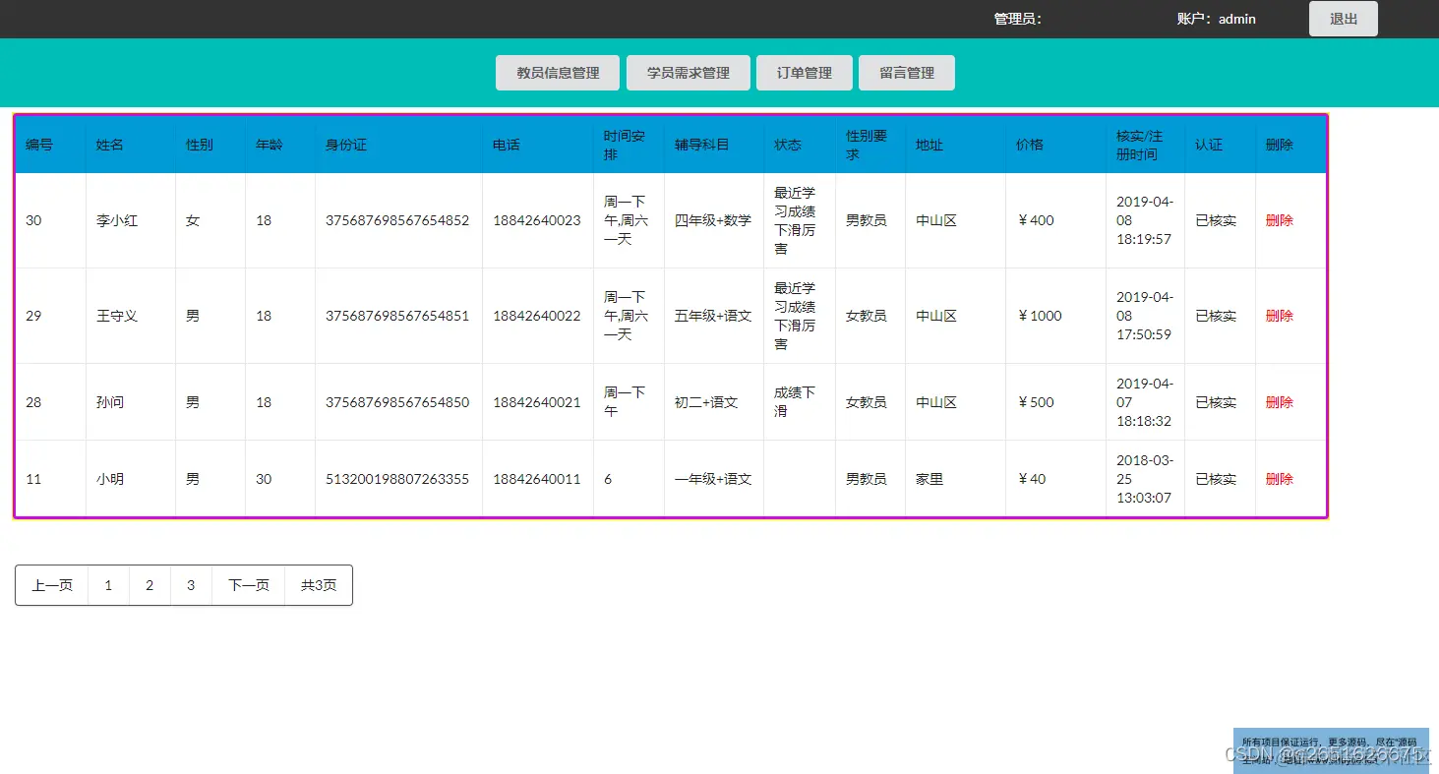
Task: Click price ¥500
Action: click(x=1036, y=402)
